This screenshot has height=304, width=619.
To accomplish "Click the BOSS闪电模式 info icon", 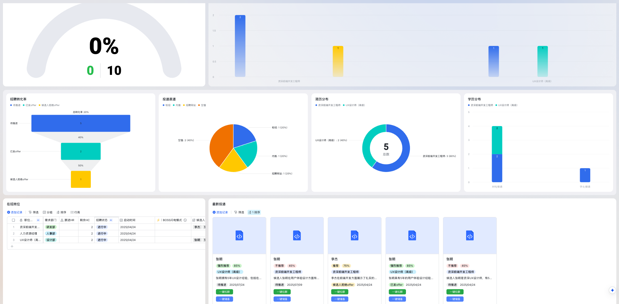I will pyautogui.click(x=185, y=220).
